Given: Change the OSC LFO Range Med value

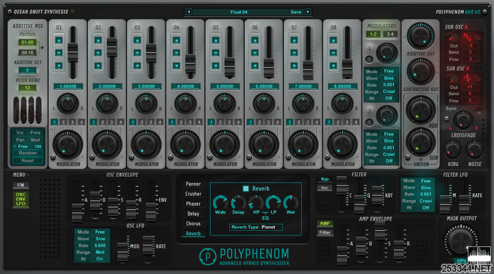Looking at the screenshot, I should click(100, 252).
